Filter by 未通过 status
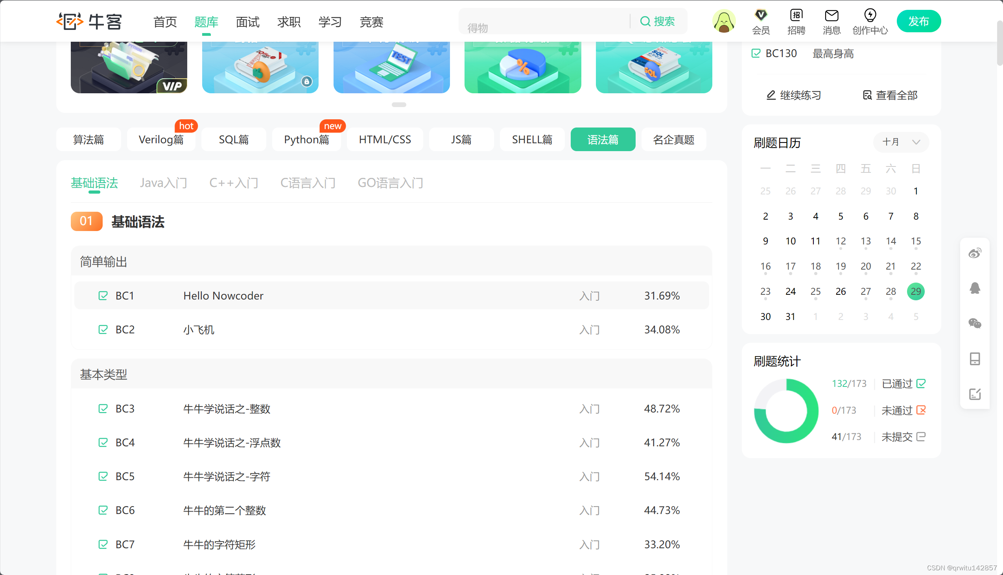This screenshot has height=575, width=1003. pos(921,410)
